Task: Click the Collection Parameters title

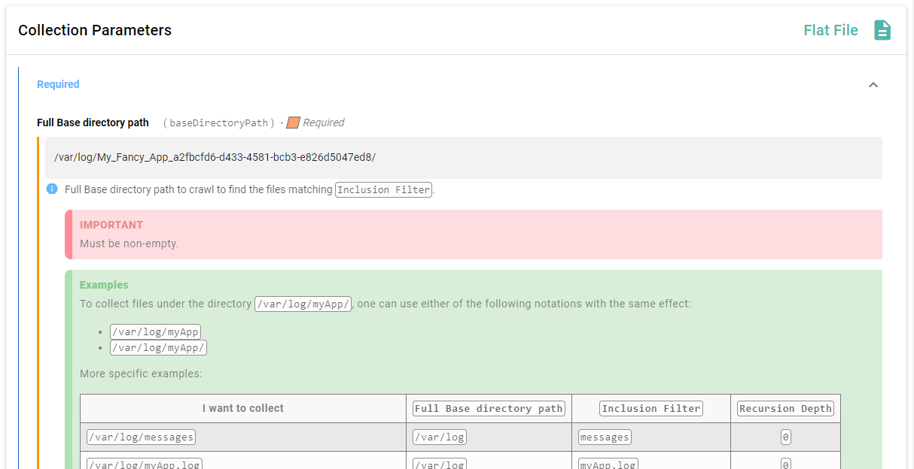Action: [95, 30]
